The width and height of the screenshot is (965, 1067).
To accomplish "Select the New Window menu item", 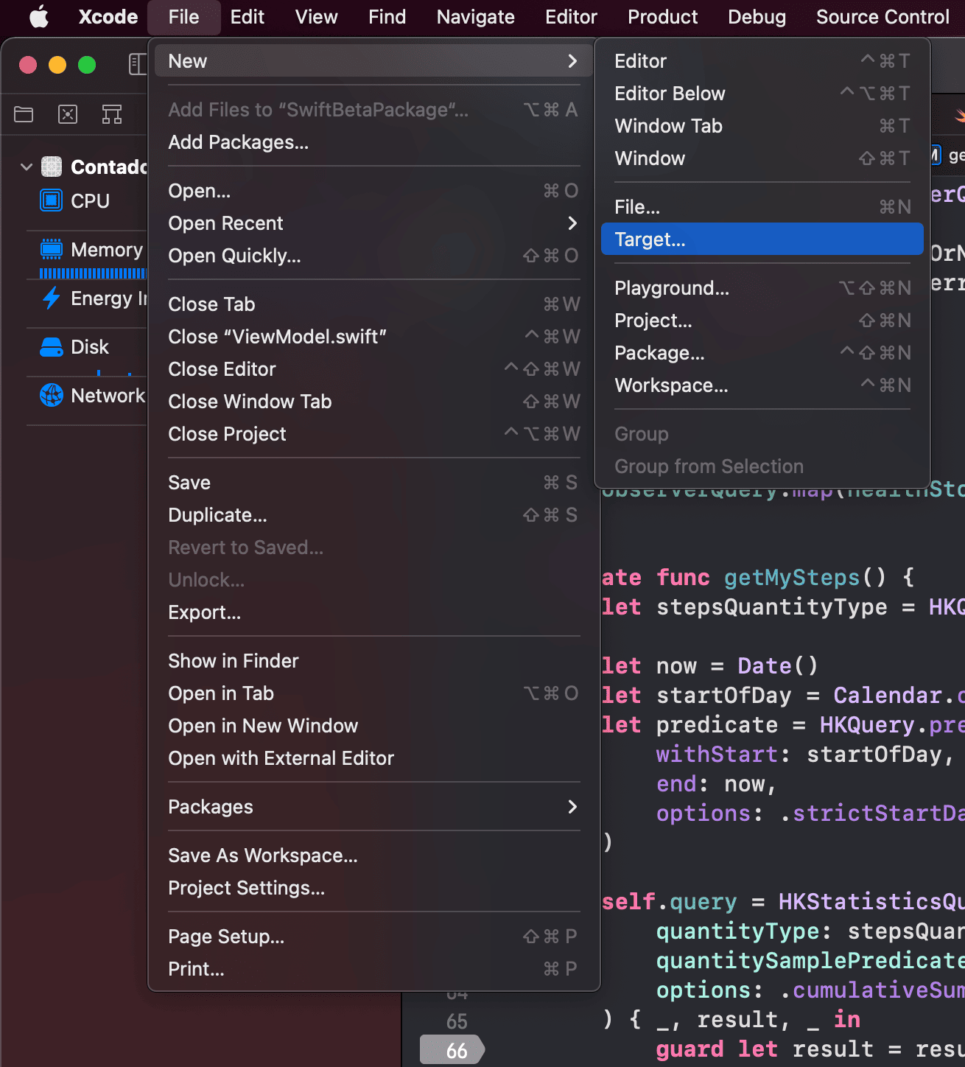I will (x=762, y=158).
